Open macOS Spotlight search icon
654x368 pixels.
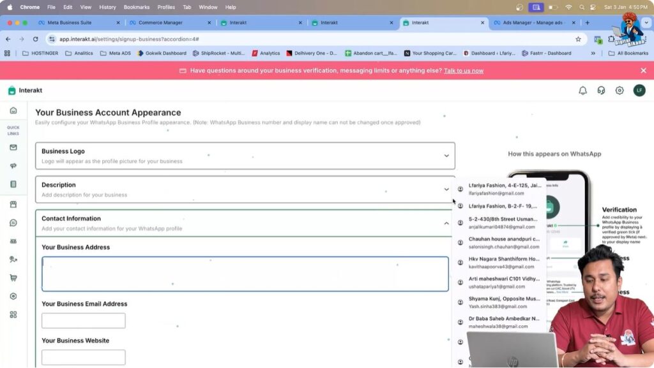581,7
